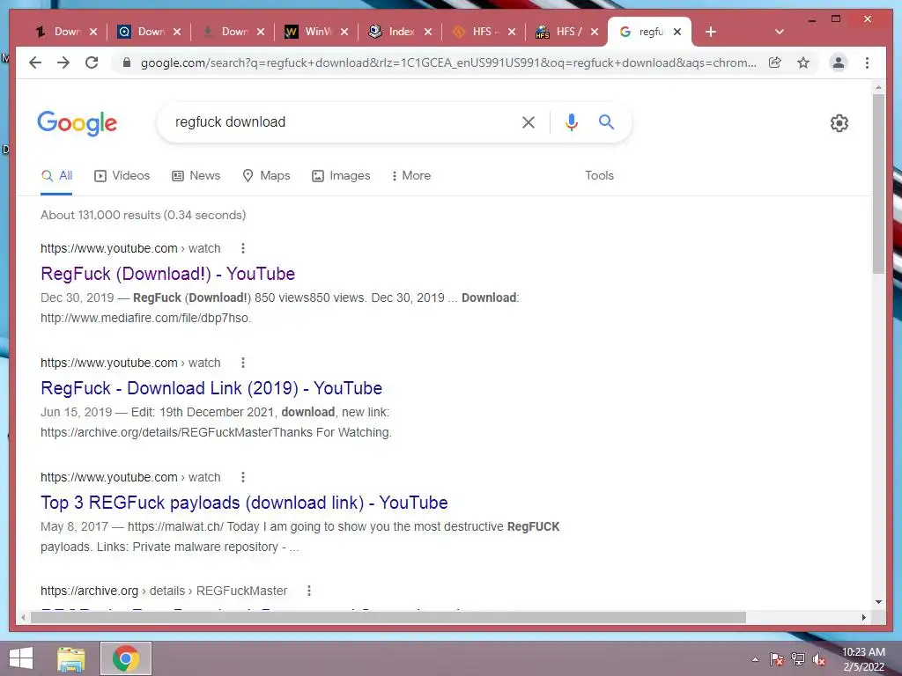The height and width of the screenshot is (676, 902).
Task: Click the horizontal scrollbar thumb
Action: pos(388,617)
